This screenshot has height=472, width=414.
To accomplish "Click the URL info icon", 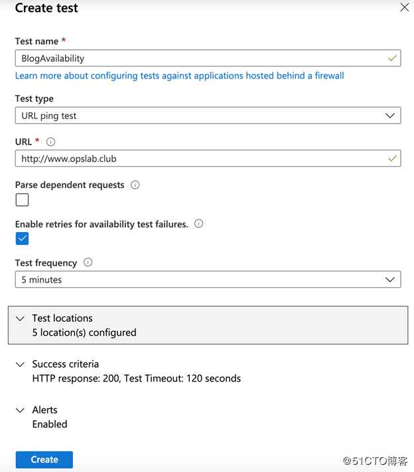I will pyautogui.click(x=51, y=142).
